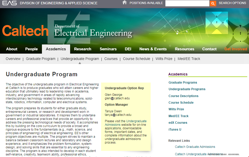Screen dimensions: 249x157
Task: Open Search Options link
Action: [x=232, y=3]
